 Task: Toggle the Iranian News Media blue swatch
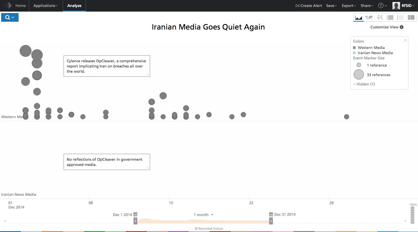tap(354, 53)
